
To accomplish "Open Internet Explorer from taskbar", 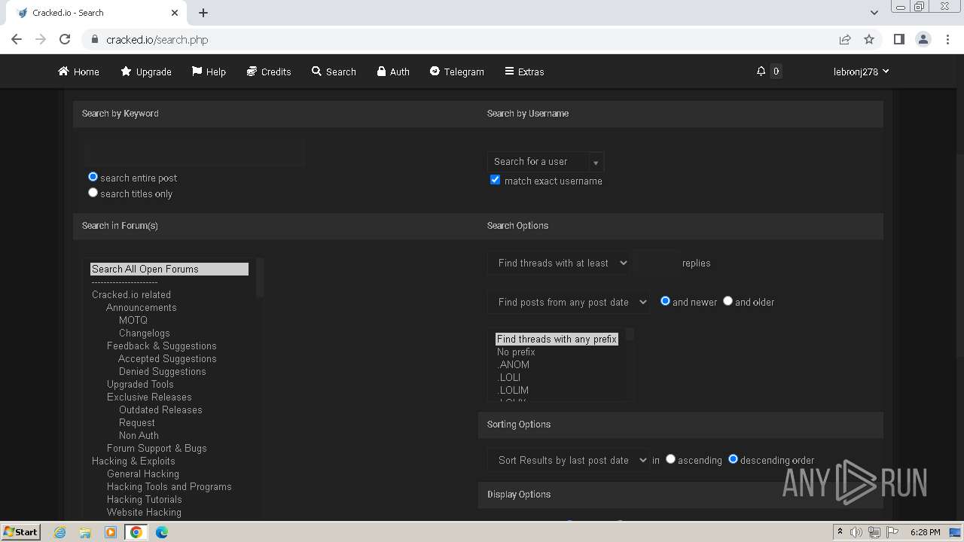I will pos(60,532).
